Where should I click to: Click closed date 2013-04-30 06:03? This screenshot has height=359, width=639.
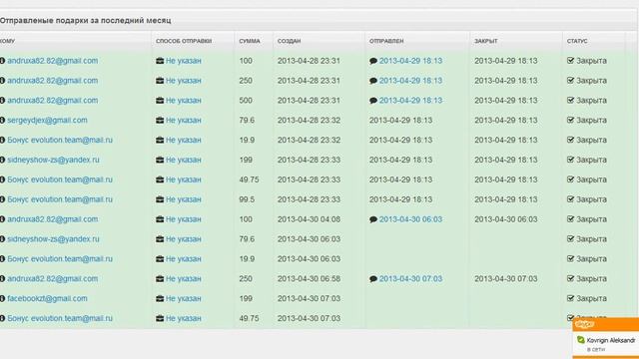coord(506,219)
